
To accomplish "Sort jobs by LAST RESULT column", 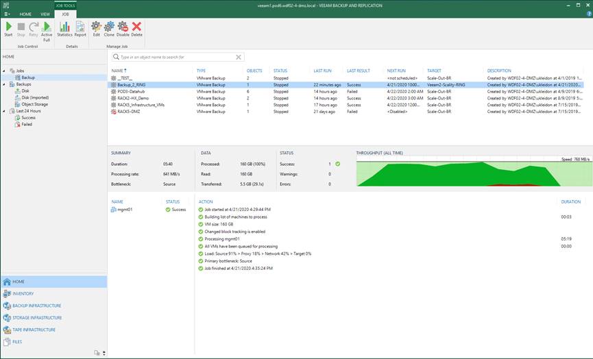I will 358,71.
